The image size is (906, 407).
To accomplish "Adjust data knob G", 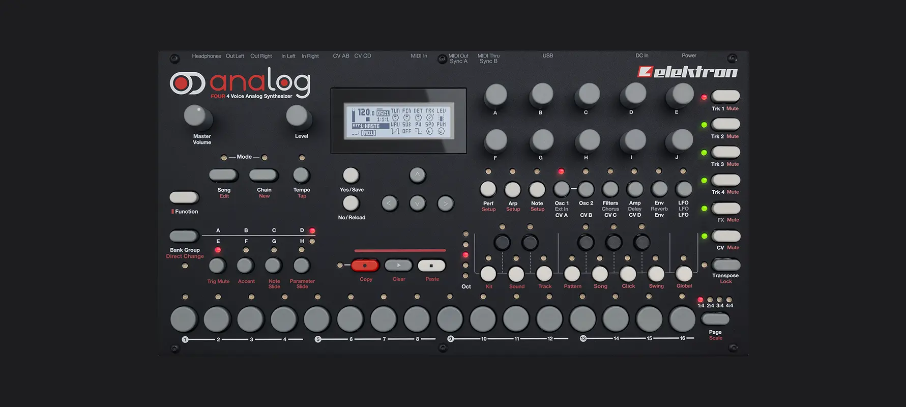I will click(x=541, y=140).
